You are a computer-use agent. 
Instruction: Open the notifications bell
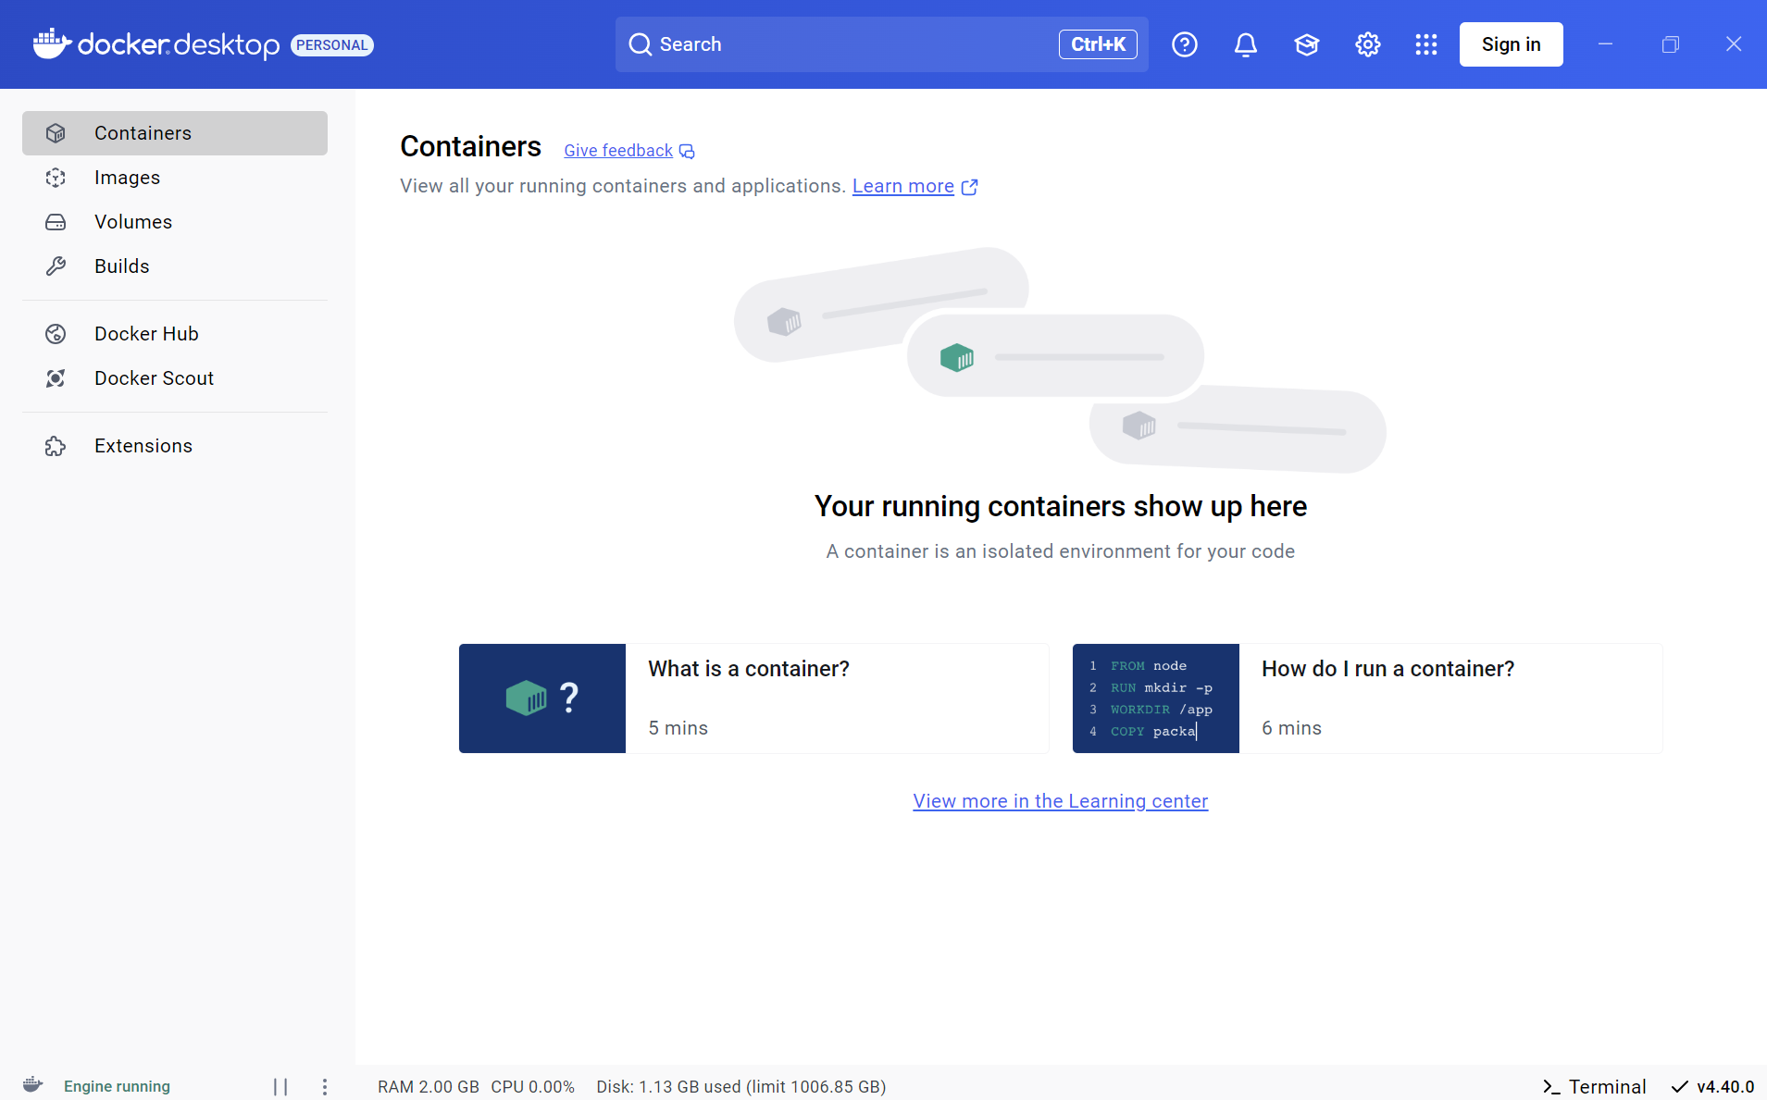pyautogui.click(x=1245, y=43)
